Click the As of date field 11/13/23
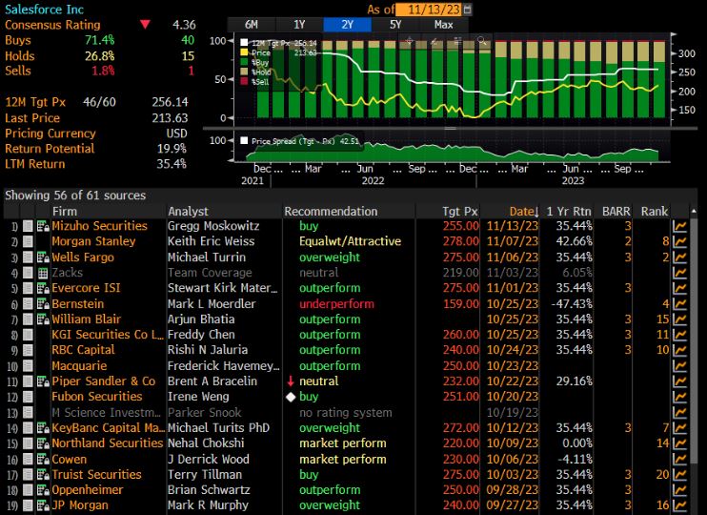Image resolution: width=707 pixels, height=515 pixels. point(430,9)
